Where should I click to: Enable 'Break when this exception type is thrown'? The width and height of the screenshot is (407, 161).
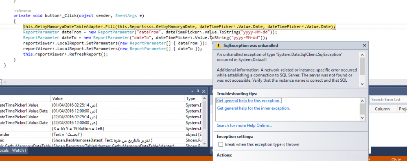coord(221,144)
